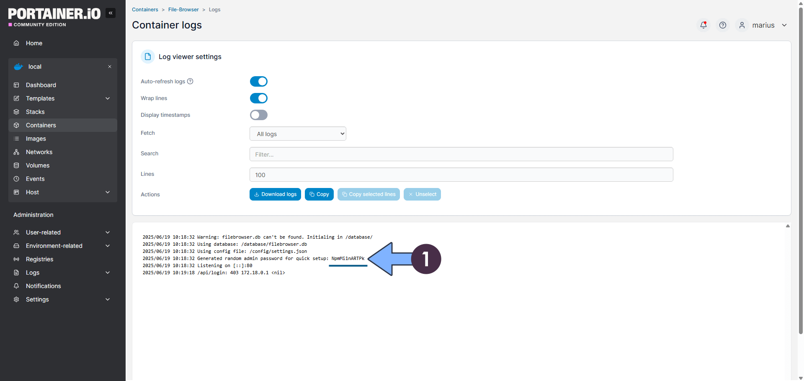Open the help question mark icon

pyautogui.click(x=723, y=25)
